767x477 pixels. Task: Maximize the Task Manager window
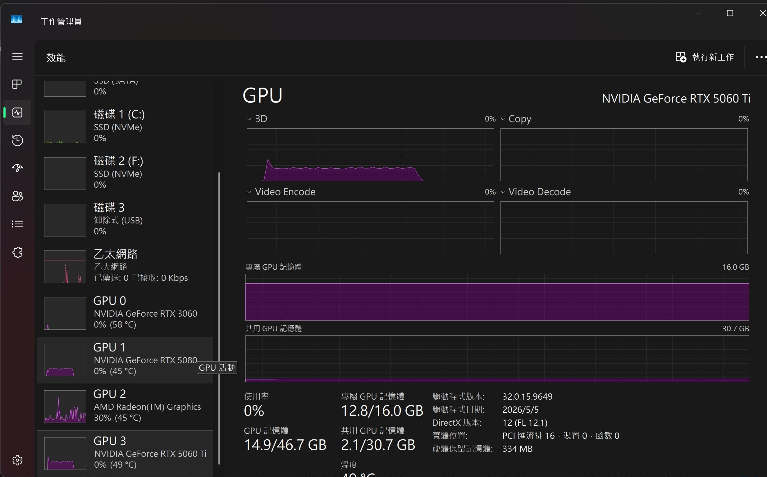730,13
